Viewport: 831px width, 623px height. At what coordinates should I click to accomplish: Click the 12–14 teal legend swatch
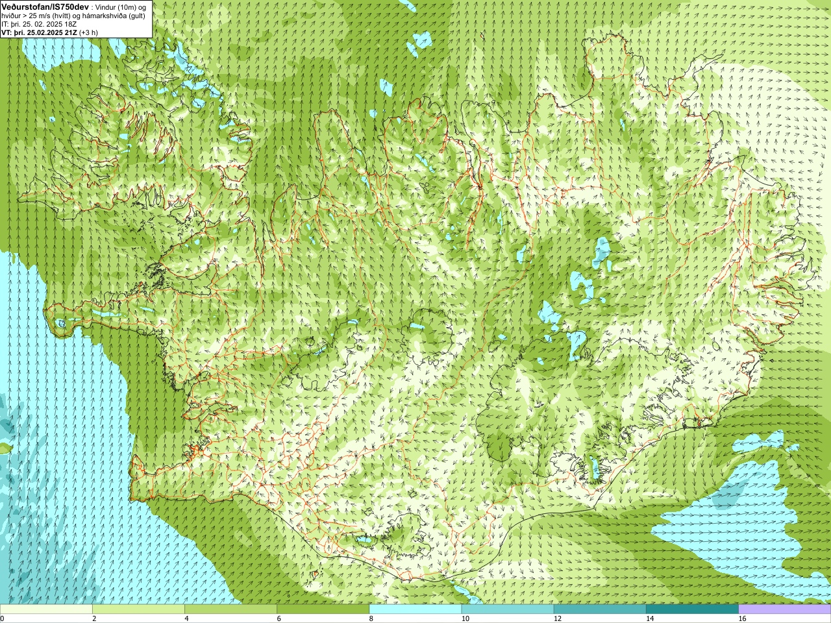[x=600, y=609]
